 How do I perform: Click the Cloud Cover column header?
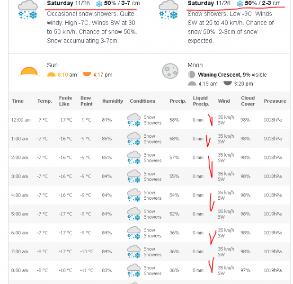[x=248, y=101]
